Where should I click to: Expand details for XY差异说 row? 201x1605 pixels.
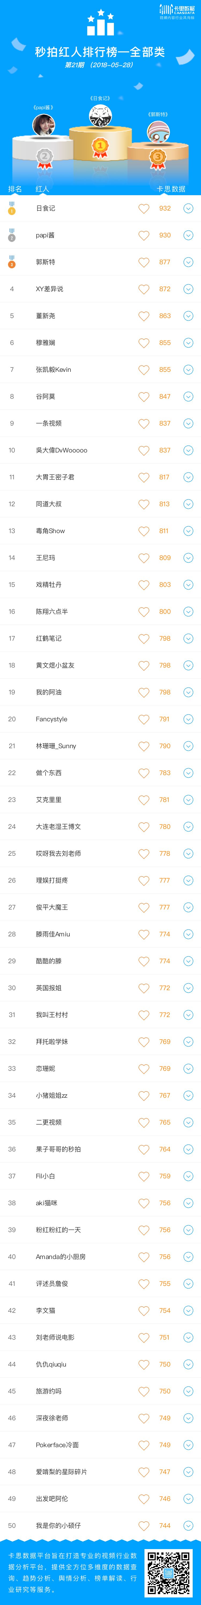coord(188,289)
